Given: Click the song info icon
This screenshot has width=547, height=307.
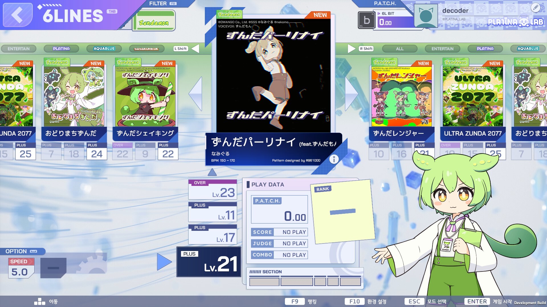Looking at the screenshot, I should tap(334, 159).
